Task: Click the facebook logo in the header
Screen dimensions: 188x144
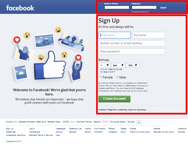Action: pyautogui.click(x=20, y=8)
